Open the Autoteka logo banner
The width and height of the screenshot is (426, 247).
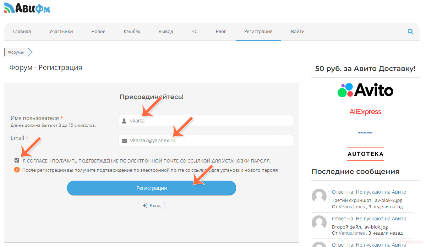(365, 154)
